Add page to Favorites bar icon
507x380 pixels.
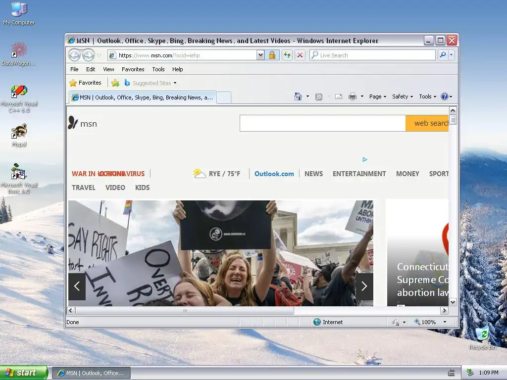(x=115, y=83)
